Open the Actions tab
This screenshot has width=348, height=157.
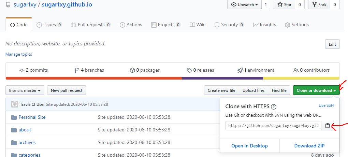click(x=131, y=25)
